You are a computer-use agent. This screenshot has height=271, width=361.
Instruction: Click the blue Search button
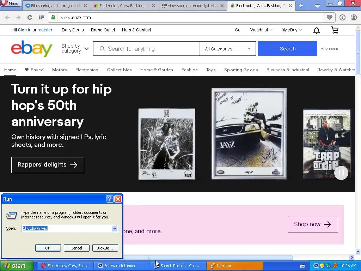click(x=288, y=49)
